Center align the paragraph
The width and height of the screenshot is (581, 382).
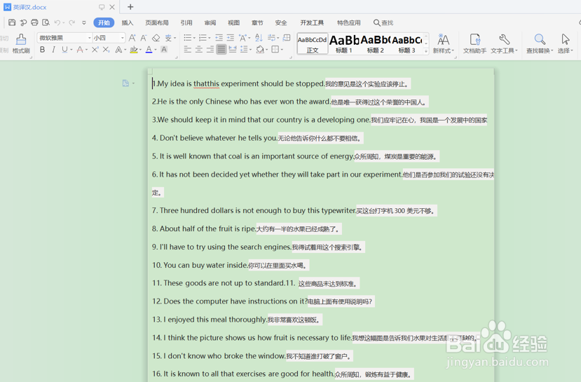(199, 49)
